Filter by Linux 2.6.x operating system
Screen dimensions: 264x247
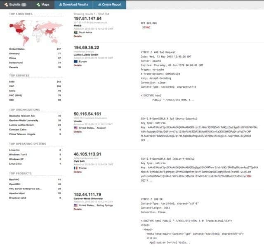[x=15, y=164]
